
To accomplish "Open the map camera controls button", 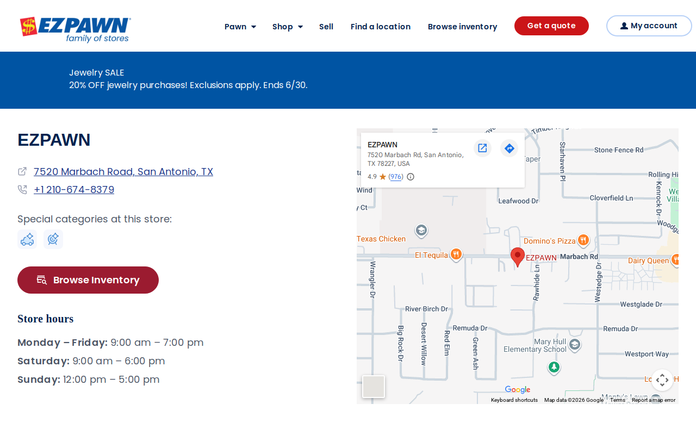I will 662,380.
